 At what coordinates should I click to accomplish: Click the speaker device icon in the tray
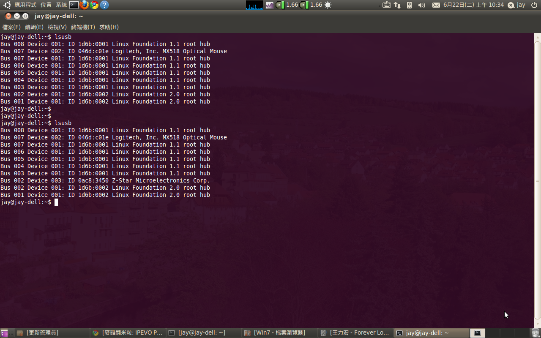[x=409, y=5]
